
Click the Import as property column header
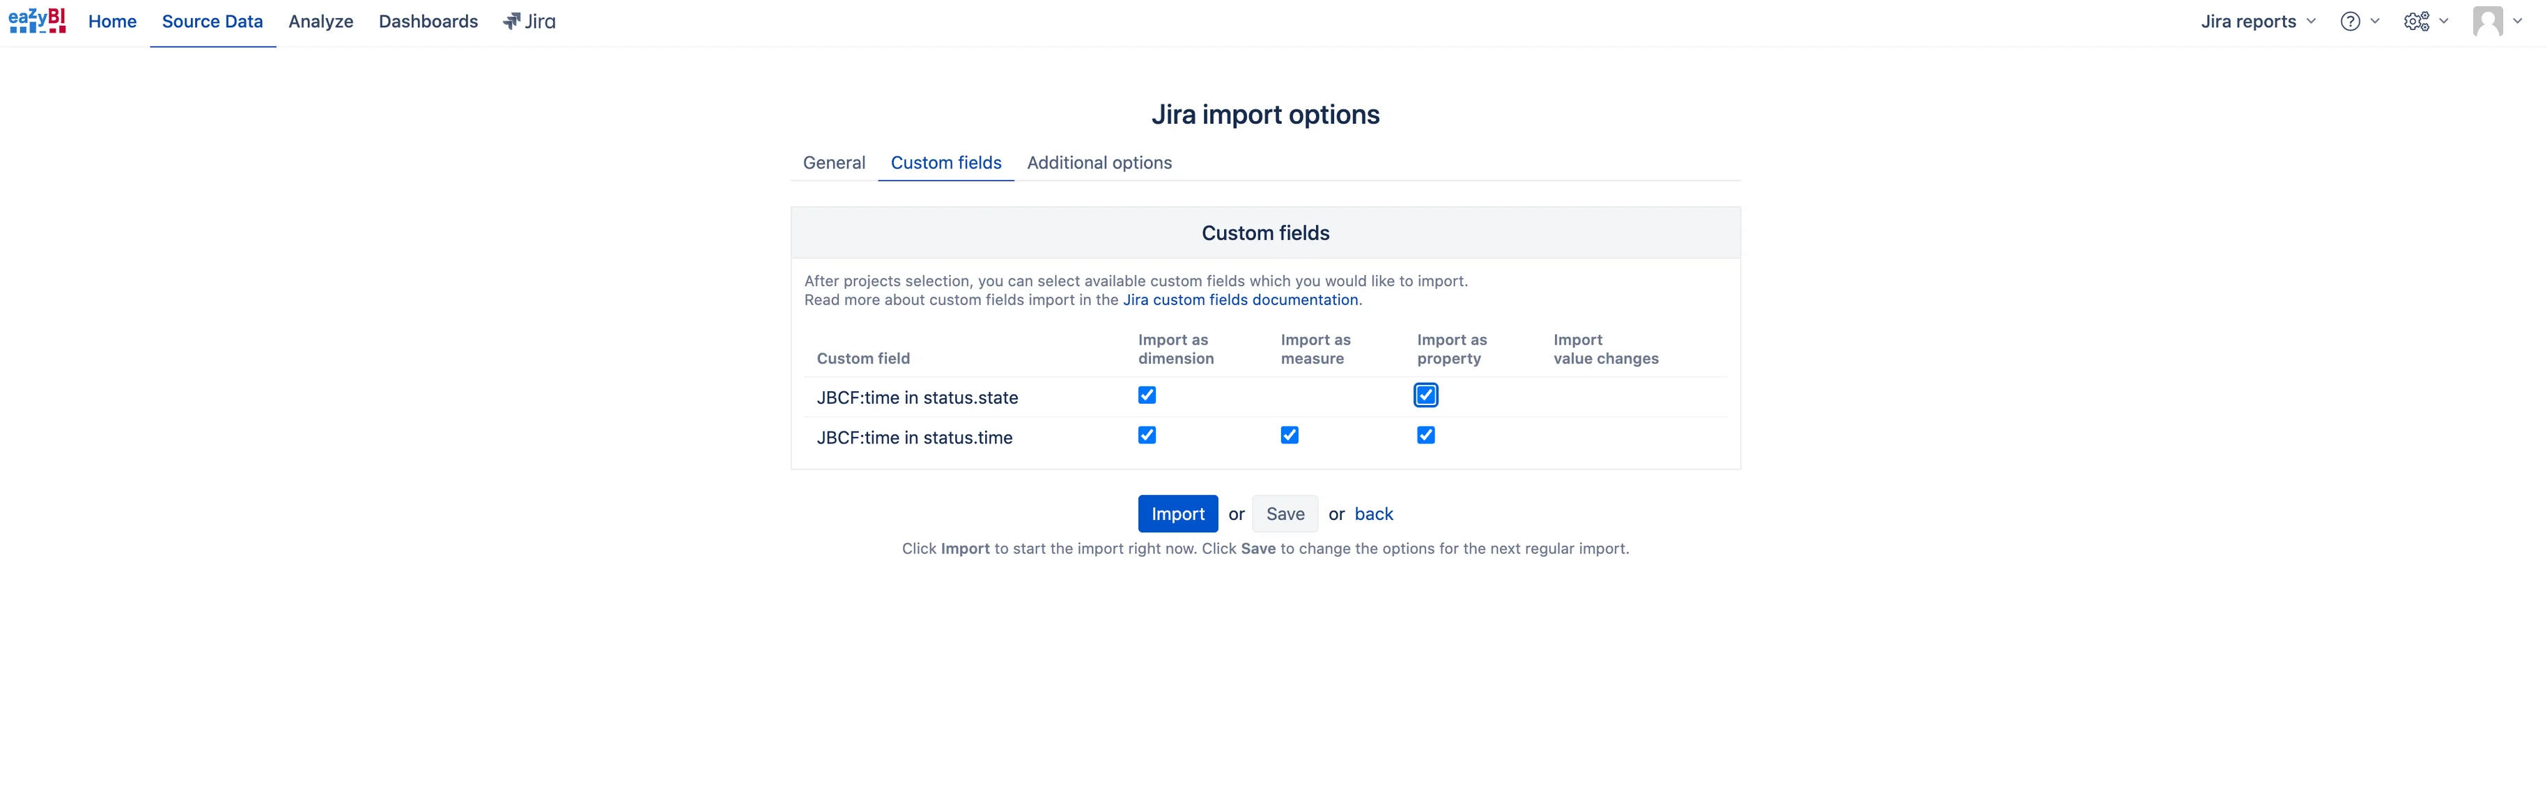tap(1451, 349)
